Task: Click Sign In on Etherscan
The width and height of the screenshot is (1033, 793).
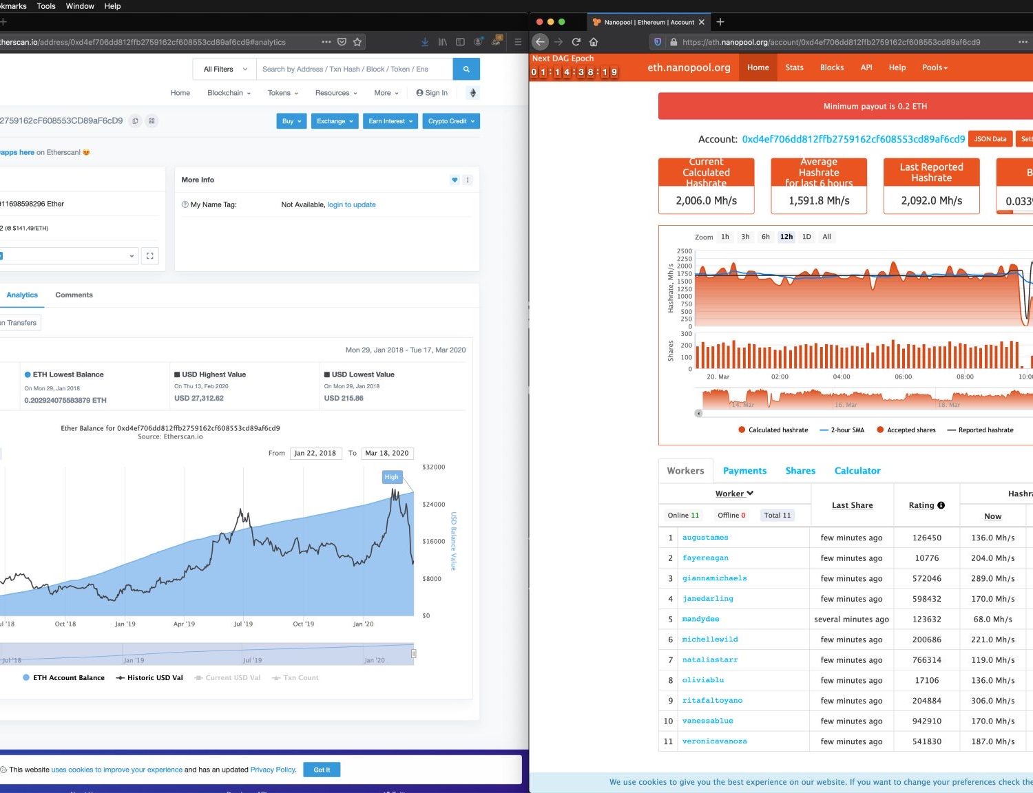Action: coord(432,93)
